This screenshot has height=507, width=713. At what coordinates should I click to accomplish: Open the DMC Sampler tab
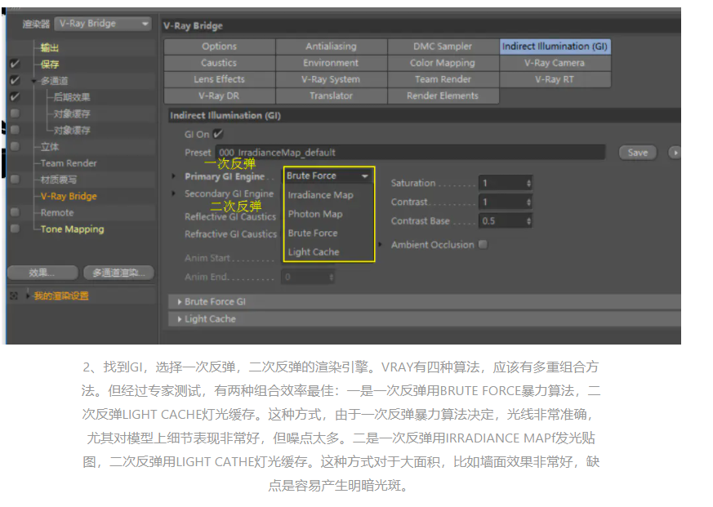coord(443,47)
